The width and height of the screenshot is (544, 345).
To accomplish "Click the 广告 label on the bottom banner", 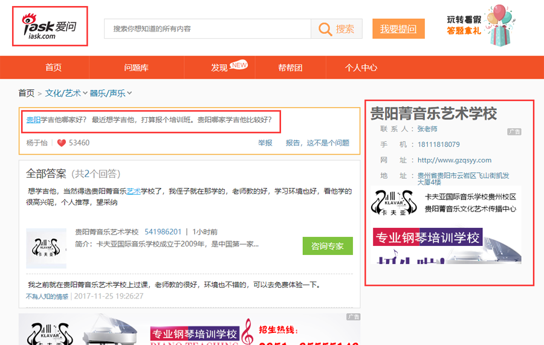I will coord(353,317).
